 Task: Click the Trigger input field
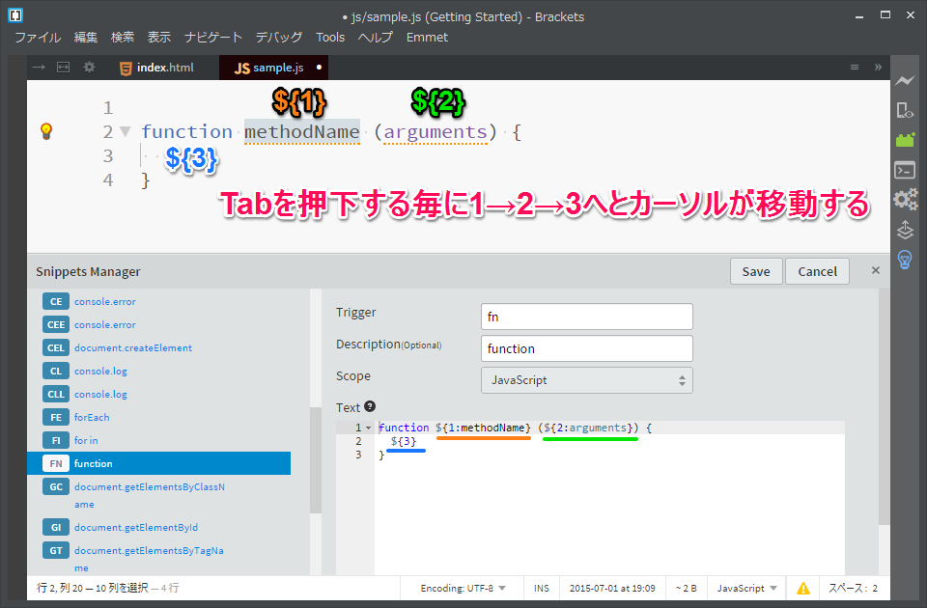[x=587, y=317]
